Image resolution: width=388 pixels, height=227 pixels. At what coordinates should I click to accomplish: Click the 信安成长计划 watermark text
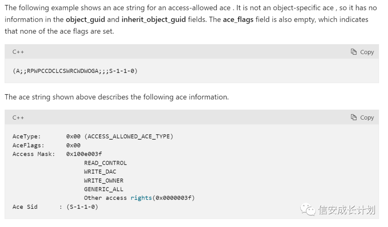tap(346, 210)
